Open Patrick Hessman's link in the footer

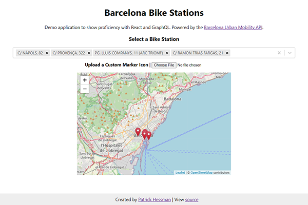pos(154,200)
